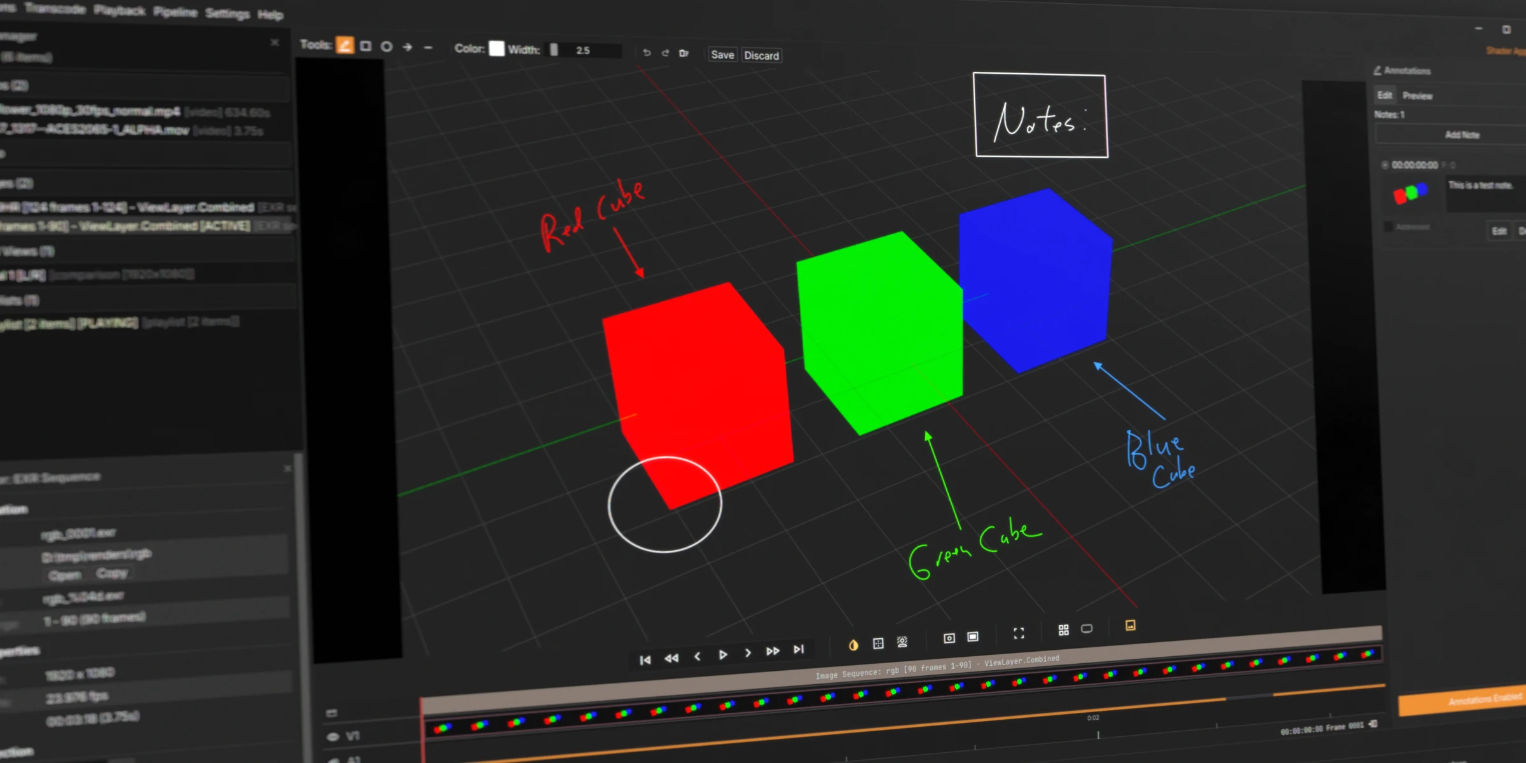The width and height of the screenshot is (1526, 763).
Task: Open the white annotation color swatch
Action: coord(497,49)
